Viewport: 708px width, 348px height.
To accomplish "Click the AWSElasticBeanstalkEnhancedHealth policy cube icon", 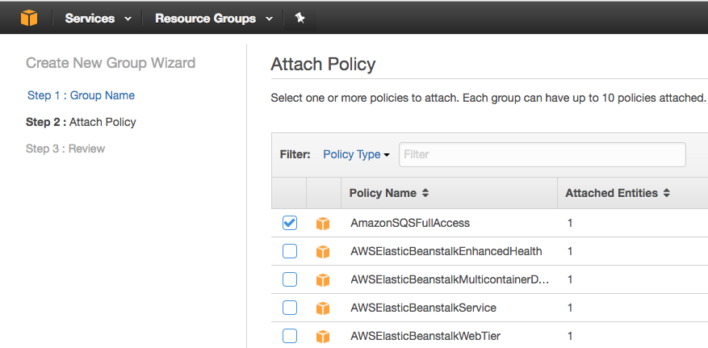I will click(323, 252).
